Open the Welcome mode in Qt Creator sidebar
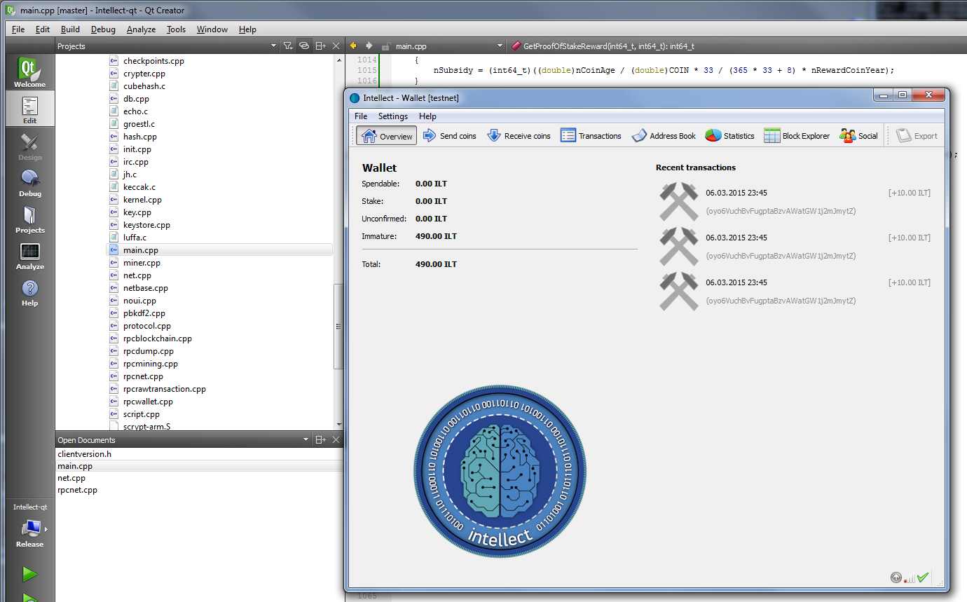967x602 pixels. [29, 71]
